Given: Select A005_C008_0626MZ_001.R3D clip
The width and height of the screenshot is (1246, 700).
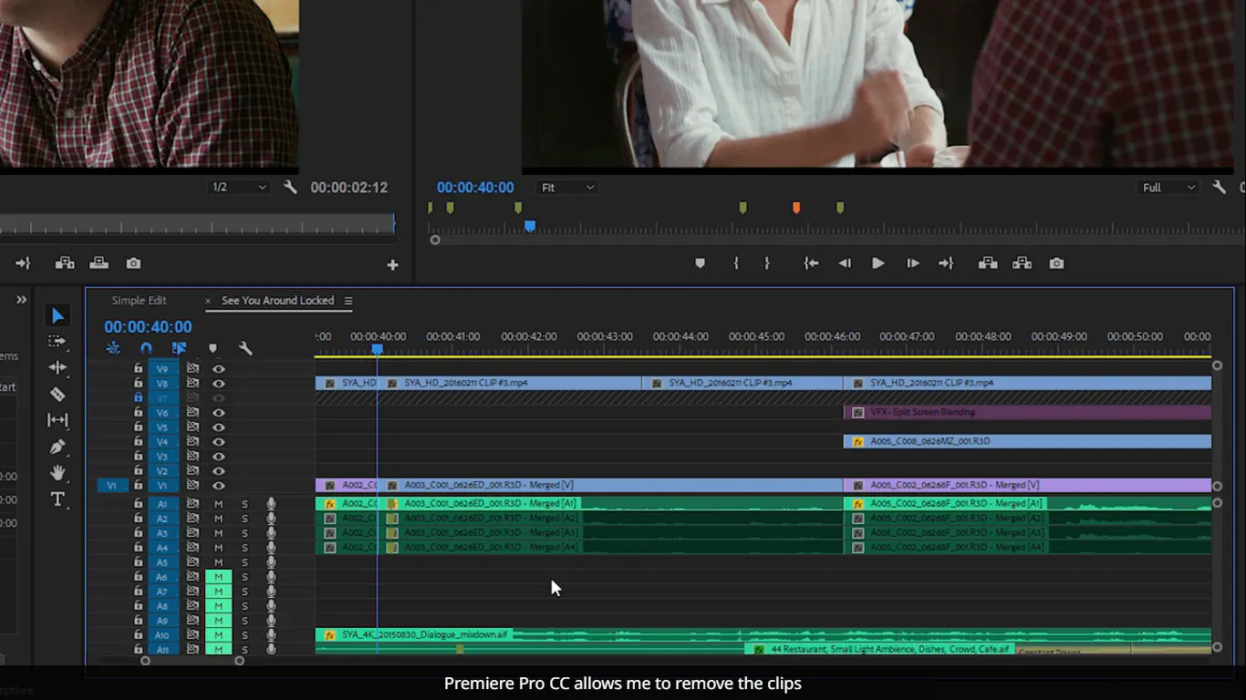Looking at the screenshot, I should tap(1027, 442).
